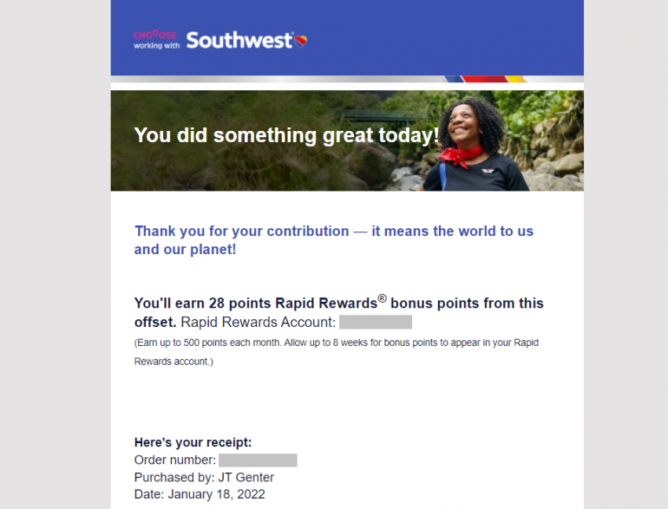
Task: Click the redacted Rapid Rewards Account number
Action: click(x=375, y=323)
